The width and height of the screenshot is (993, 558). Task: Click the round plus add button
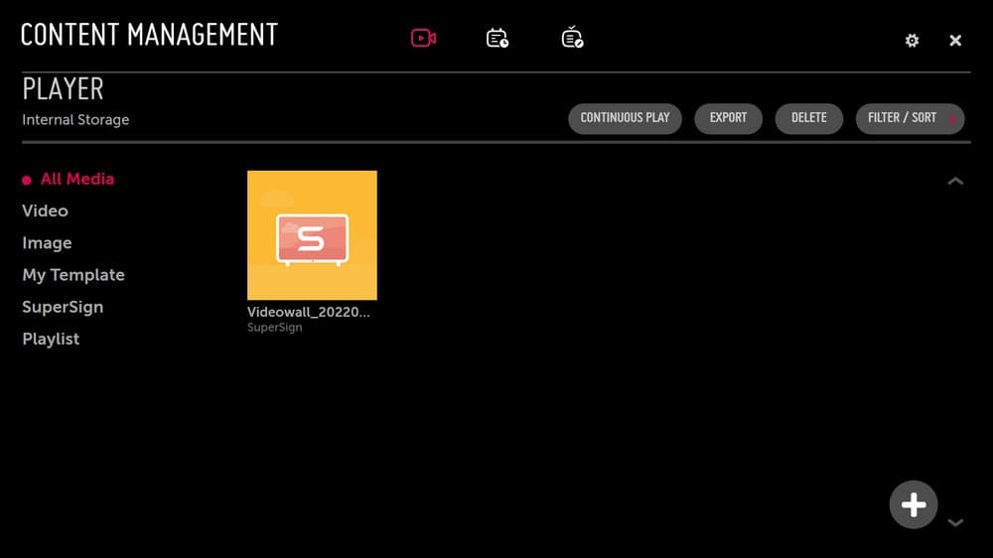point(914,504)
